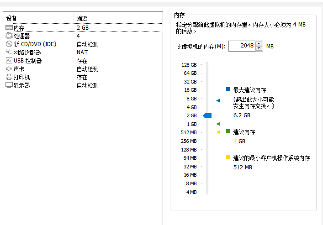Select the memory (内存) device icon
The image size is (323, 225).
(9, 27)
